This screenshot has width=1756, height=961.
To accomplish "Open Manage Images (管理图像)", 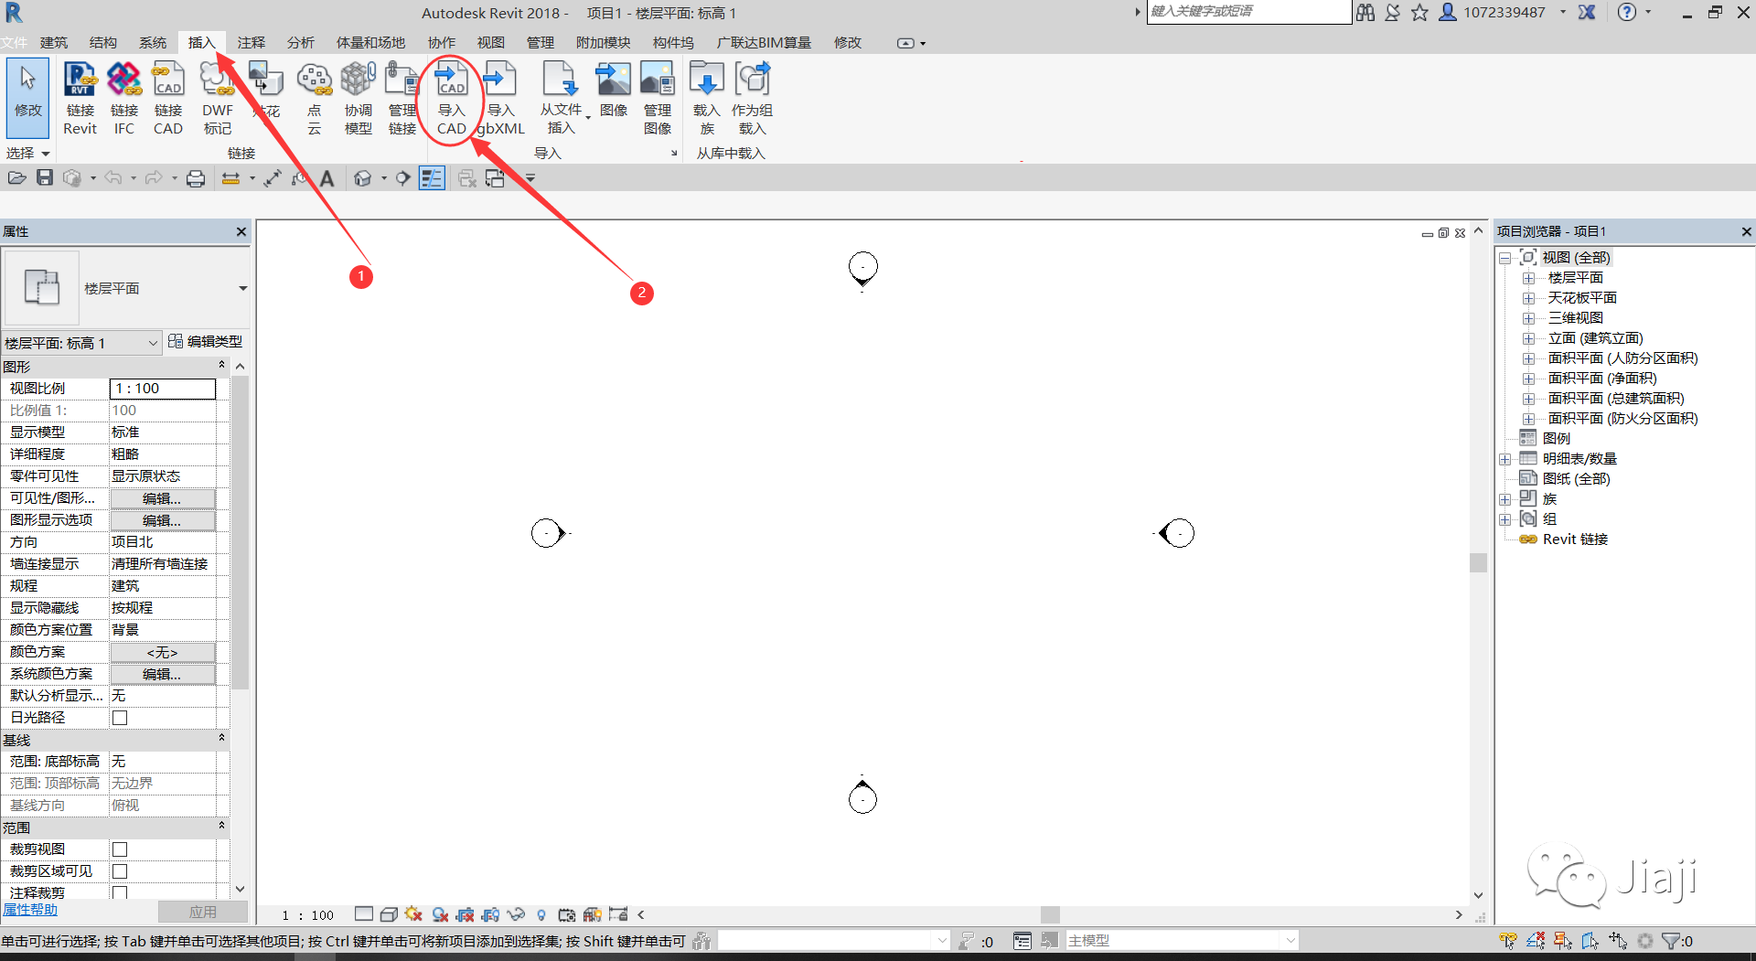I will click(657, 98).
